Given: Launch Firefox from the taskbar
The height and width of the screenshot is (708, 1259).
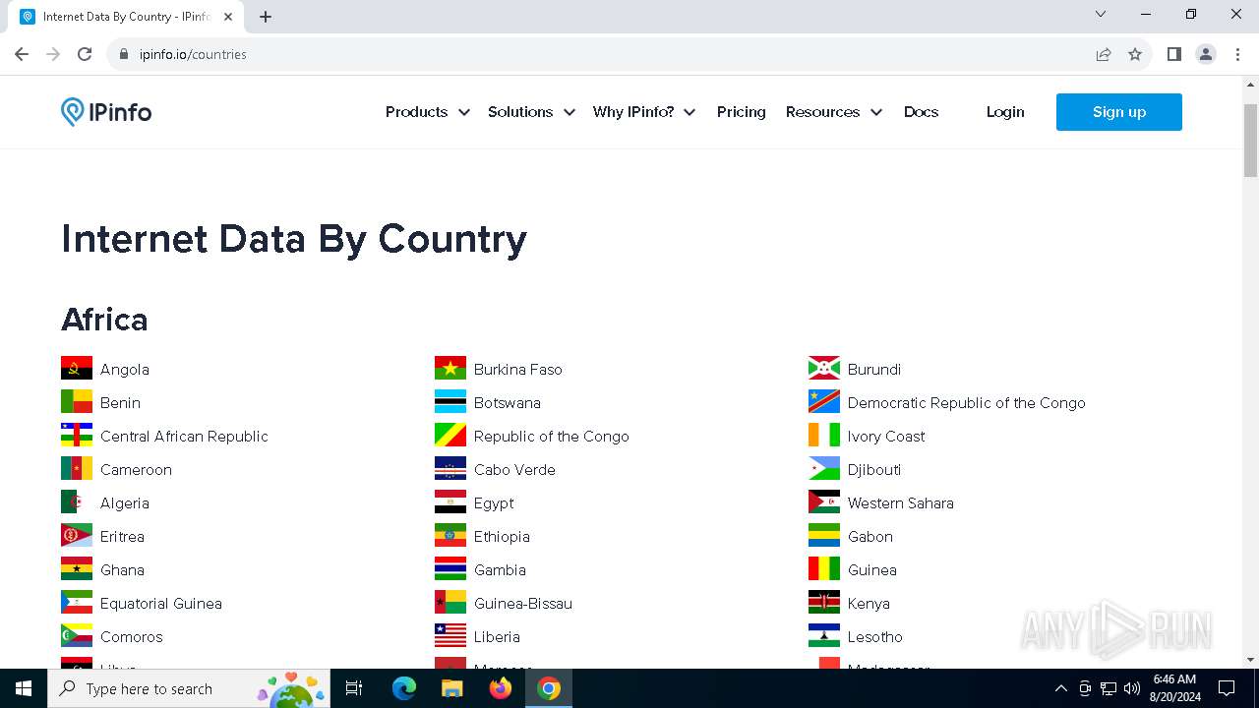Looking at the screenshot, I should (501, 688).
